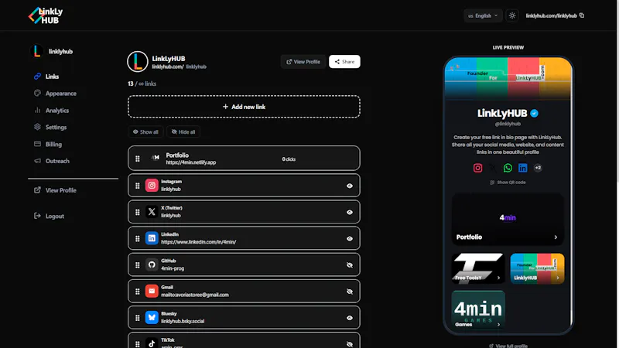Image resolution: width=619 pixels, height=348 pixels.
Task: Open the Analytics sidebar section
Action: [x=51, y=111]
